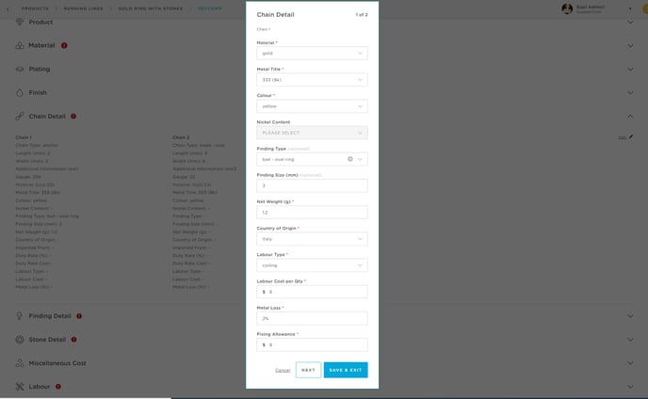
Task: Click the Fixing Allowance input field
Action: tap(312, 345)
